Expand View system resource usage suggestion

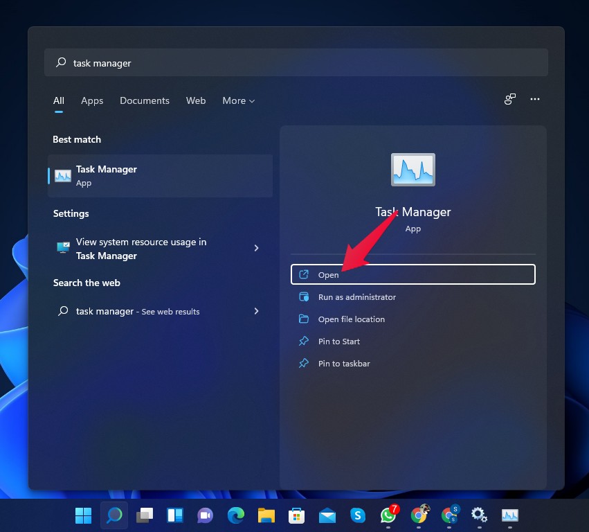(x=256, y=248)
